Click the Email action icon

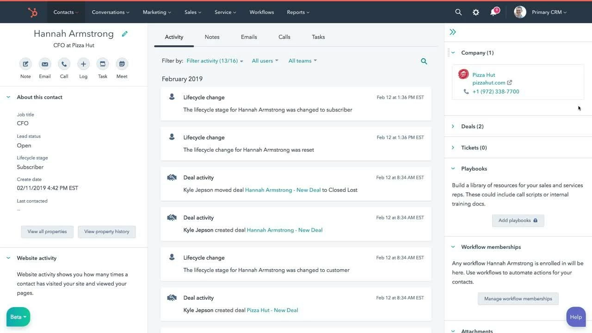(x=45, y=64)
